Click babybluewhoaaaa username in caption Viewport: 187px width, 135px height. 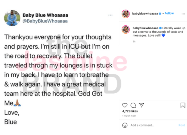point(146,28)
